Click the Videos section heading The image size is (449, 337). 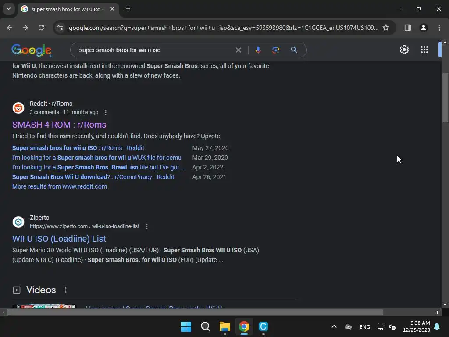41,290
